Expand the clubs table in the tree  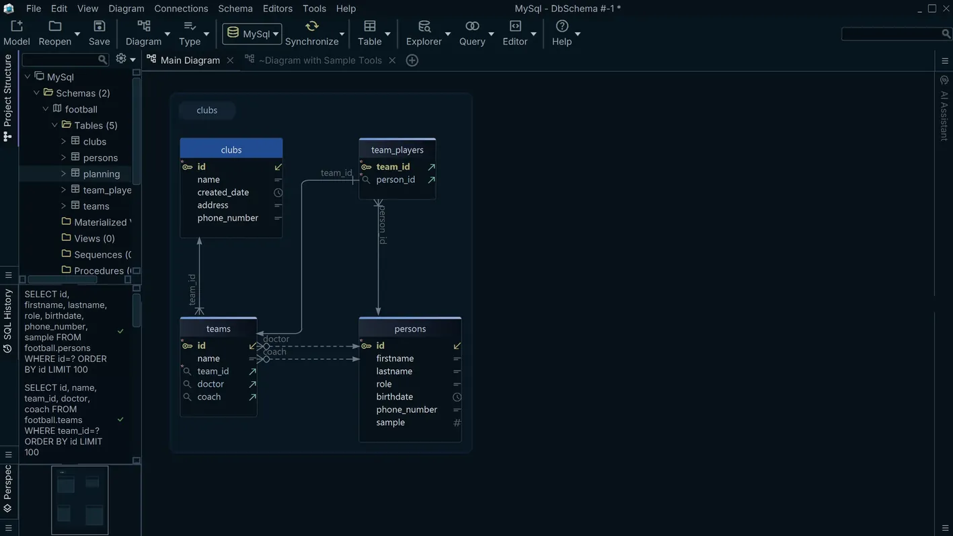pos(63,141)
